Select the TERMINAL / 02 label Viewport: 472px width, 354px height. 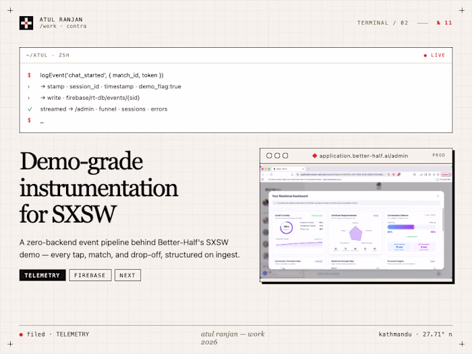coord(382,23)
